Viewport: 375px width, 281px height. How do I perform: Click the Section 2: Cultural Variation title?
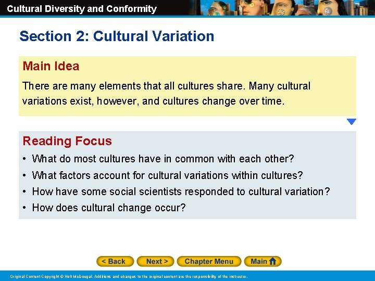click(x=117, y=36)
